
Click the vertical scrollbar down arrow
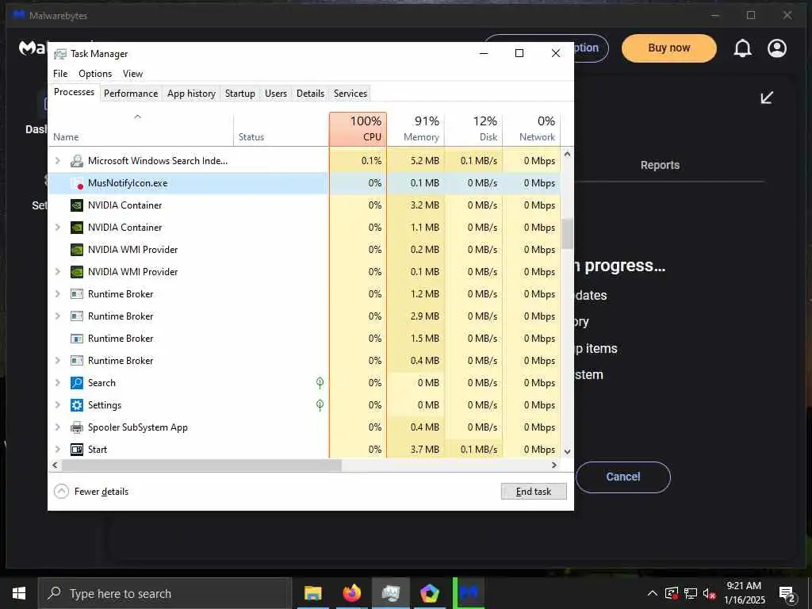pos(567,451)
